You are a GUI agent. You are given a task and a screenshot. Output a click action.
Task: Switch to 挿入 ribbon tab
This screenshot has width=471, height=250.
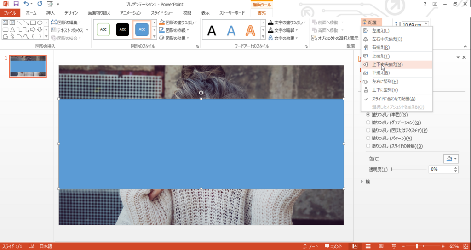(x=51, y=13)
